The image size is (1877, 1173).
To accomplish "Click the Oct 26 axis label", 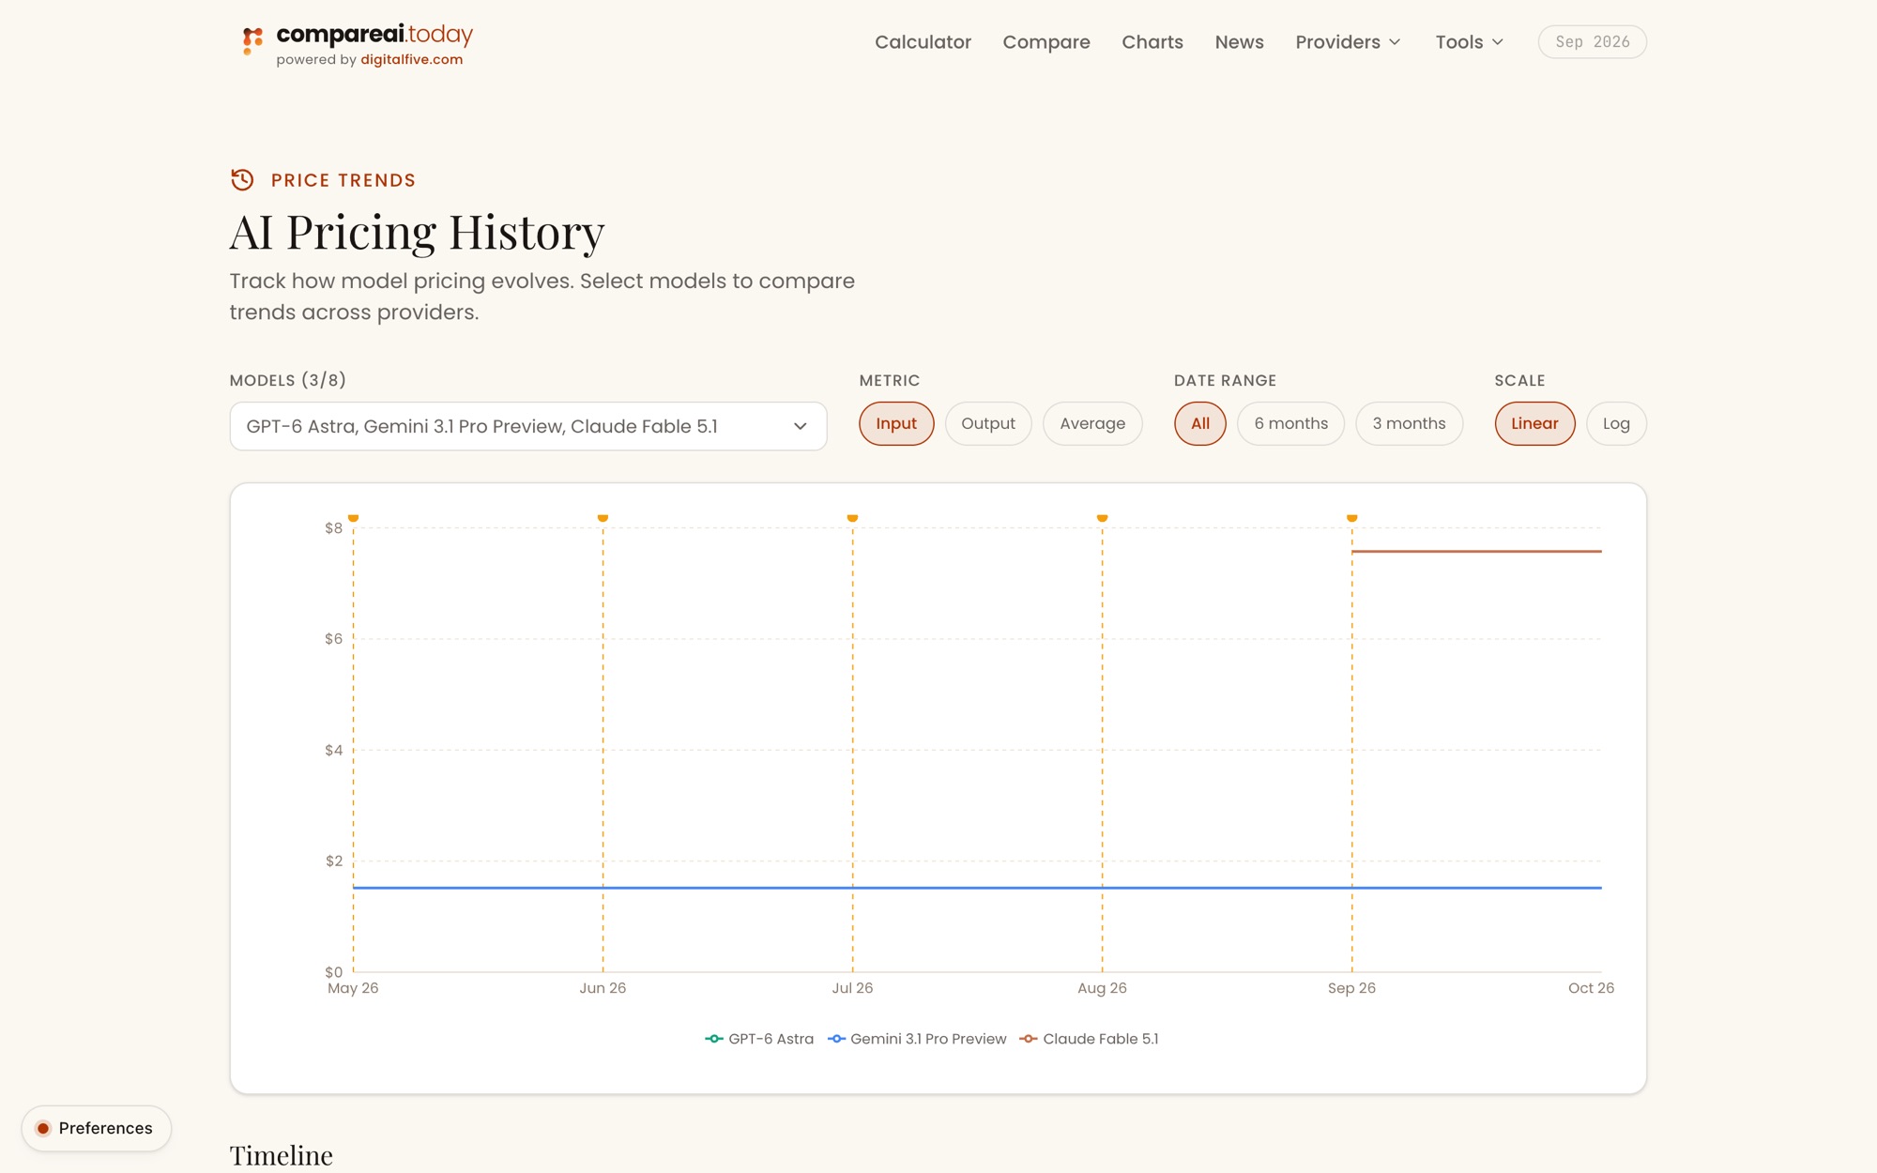I will tap(1591, 988).
